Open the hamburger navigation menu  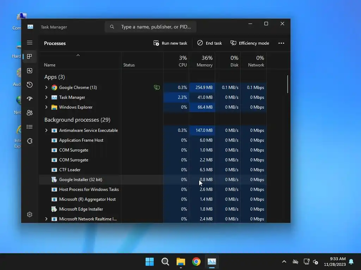coord(30,43)
